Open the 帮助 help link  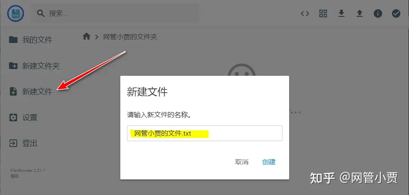click(x=15, y=176)
